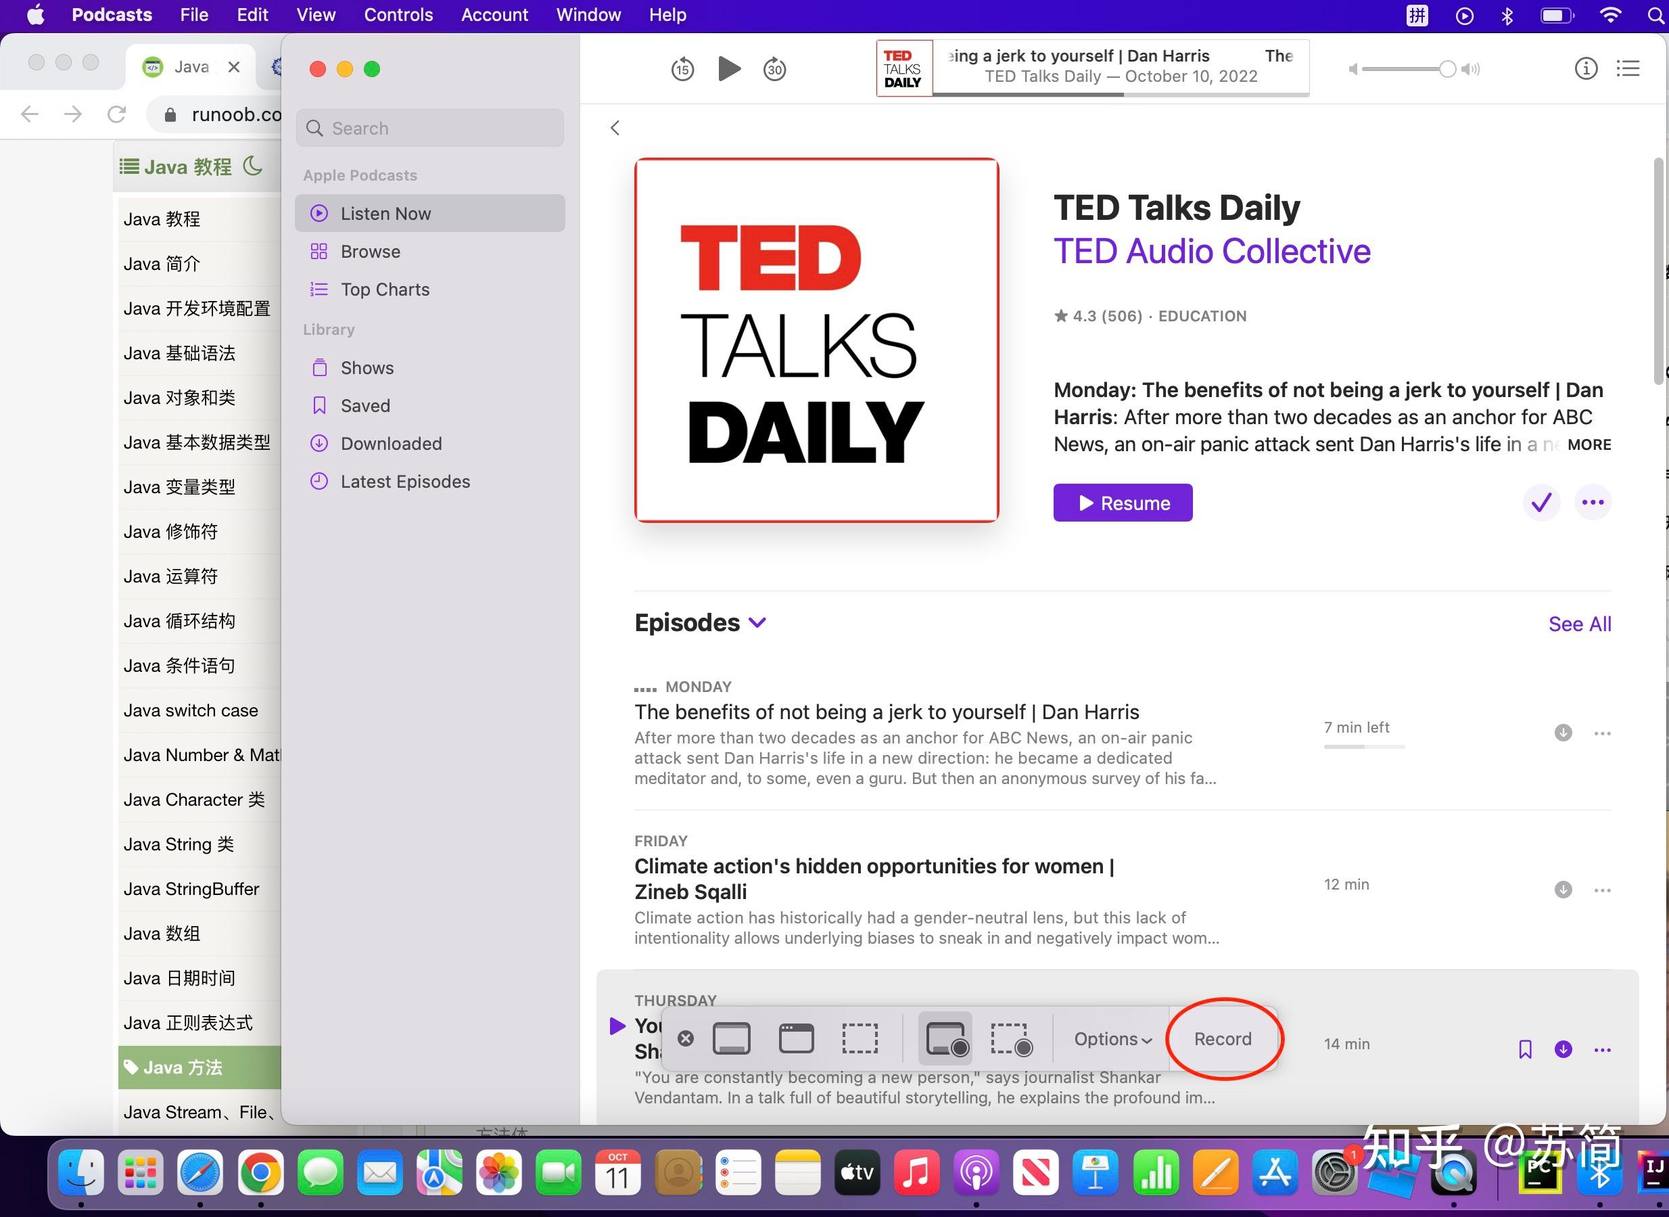Select Capture Entire Screen mode
This screenshot has width=1669, height=1217.
coord(731,1038)
